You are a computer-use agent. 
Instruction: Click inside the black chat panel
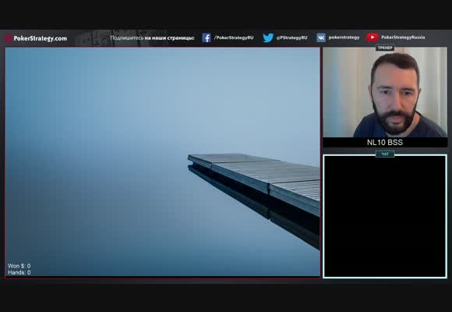385,217
